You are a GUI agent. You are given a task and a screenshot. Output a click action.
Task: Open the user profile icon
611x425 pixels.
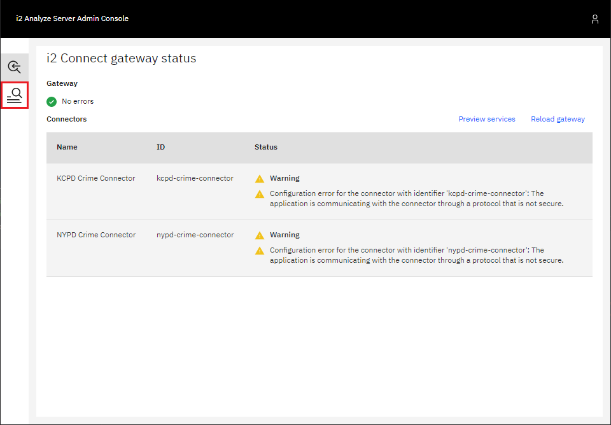[x=595, y=19]
